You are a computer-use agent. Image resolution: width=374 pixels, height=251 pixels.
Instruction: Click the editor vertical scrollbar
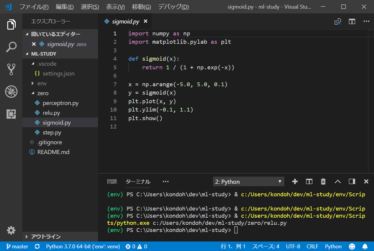click(371, 101)
